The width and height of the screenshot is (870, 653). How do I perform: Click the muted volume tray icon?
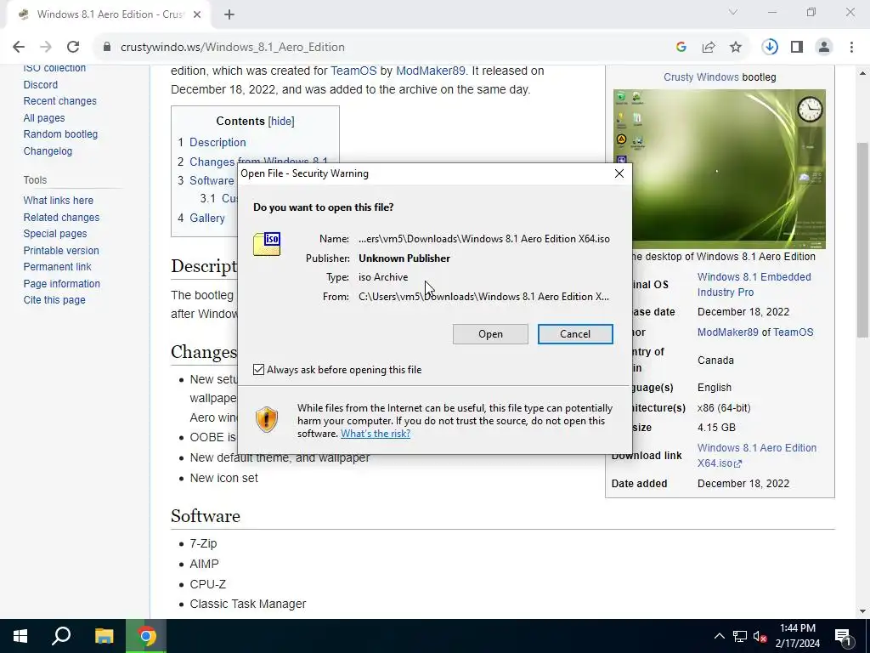[760, 636]
